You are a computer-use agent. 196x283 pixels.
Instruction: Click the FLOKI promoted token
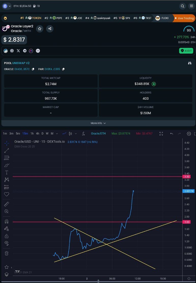162,18
